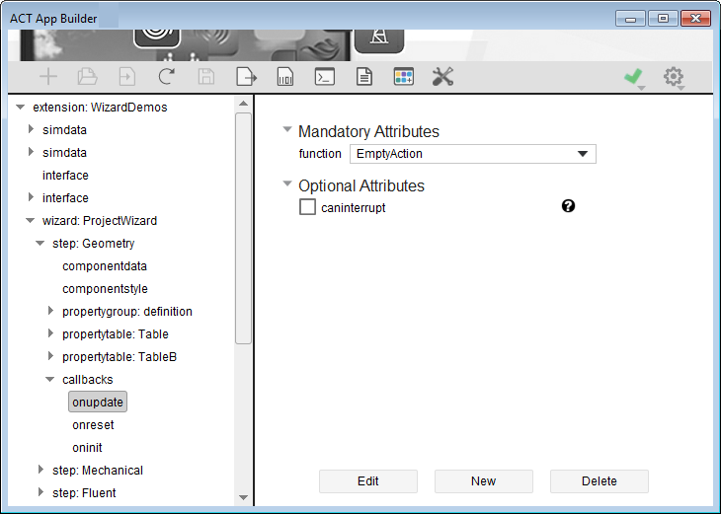Expand step: Fluent node
The image size is (721, 514).
tap(40, 492)
